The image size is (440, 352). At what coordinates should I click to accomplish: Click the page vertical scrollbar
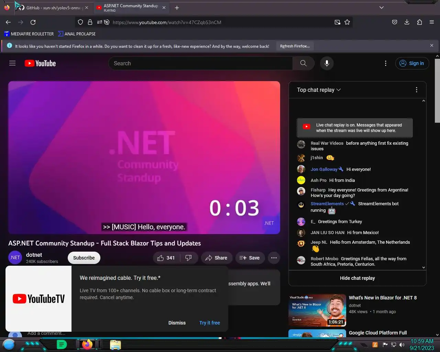(437, 91)
